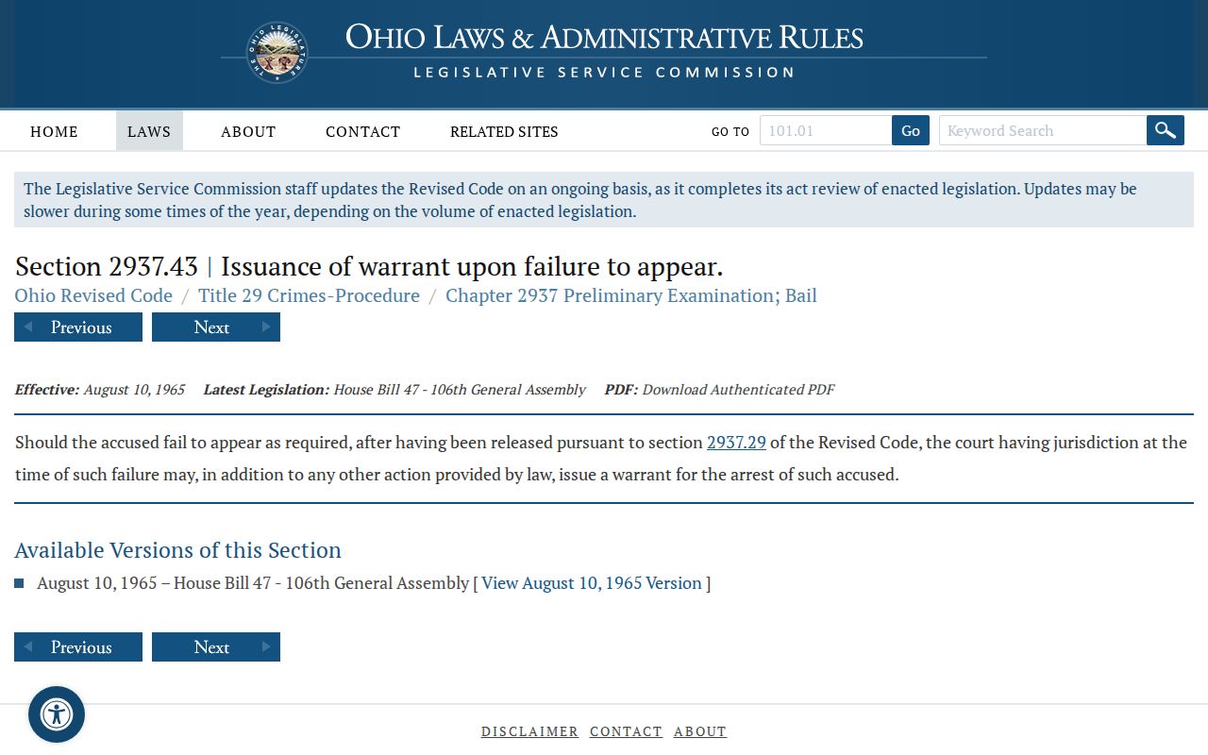The image size is (1208, 755).
Task: Open the Home menu item
Action: pyautogui.click(x=54, y=131)
